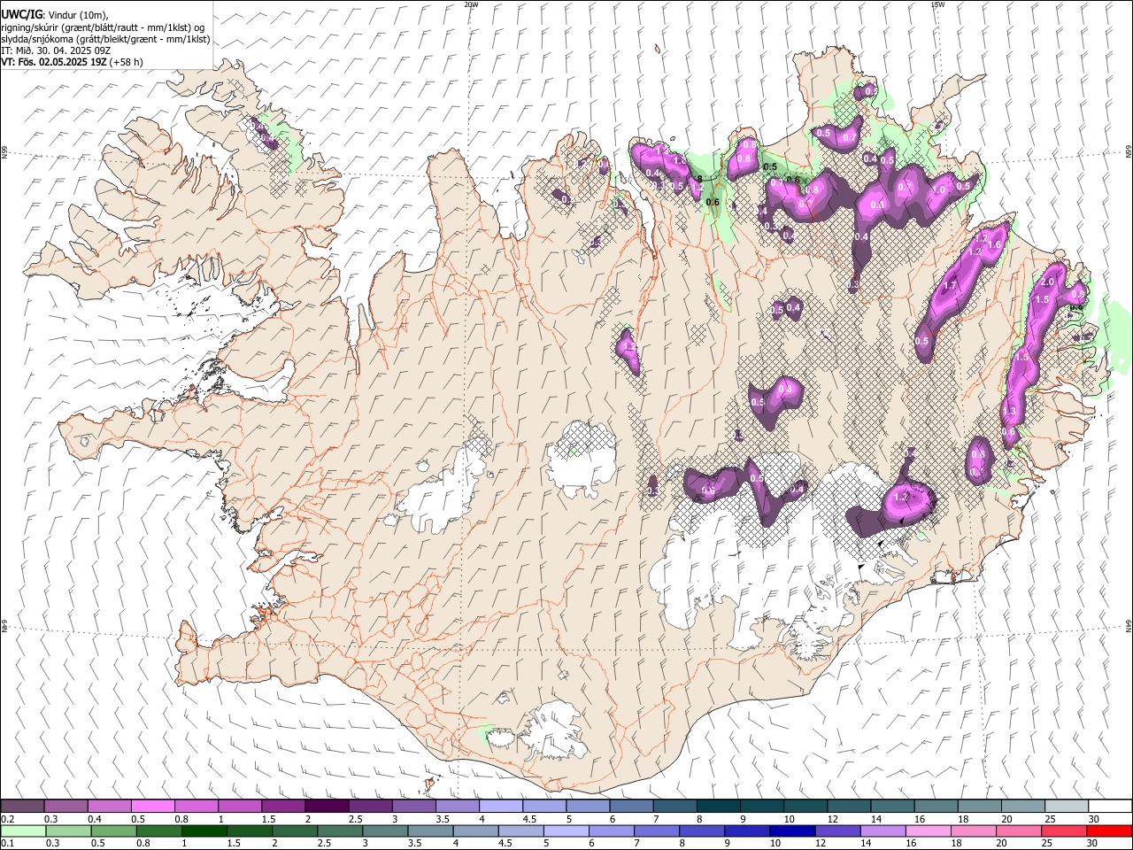The width and height of the screenshot is (1133, 850).
Task: Pick the grey-green swatch above 3 in bottom legend
Action: (385, 831)
